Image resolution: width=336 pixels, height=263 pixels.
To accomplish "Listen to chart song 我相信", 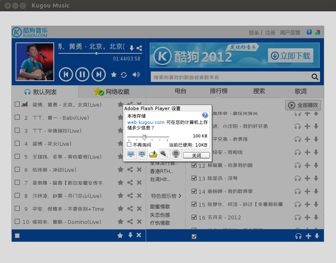I will click(298, 153).
